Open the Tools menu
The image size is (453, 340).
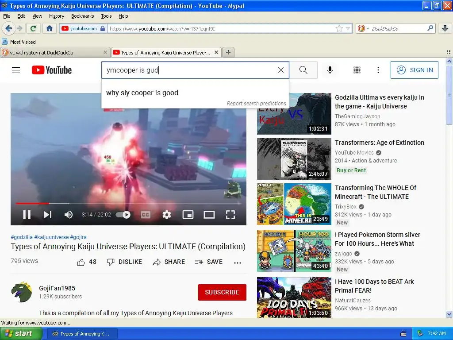coord(106,16)
